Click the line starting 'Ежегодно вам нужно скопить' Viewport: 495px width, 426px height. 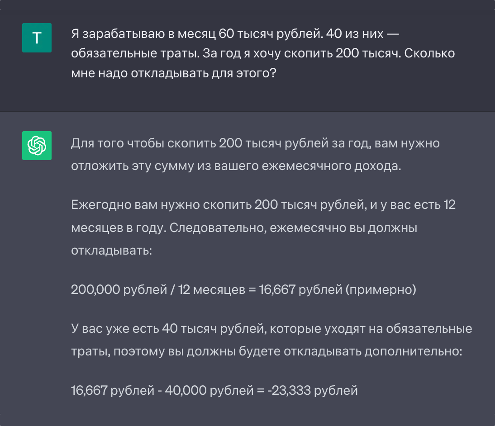point(263,205)
